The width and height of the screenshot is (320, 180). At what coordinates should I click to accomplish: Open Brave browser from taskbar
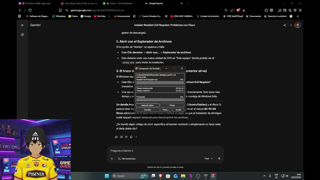pyautogui.click(x=160, y=176)
